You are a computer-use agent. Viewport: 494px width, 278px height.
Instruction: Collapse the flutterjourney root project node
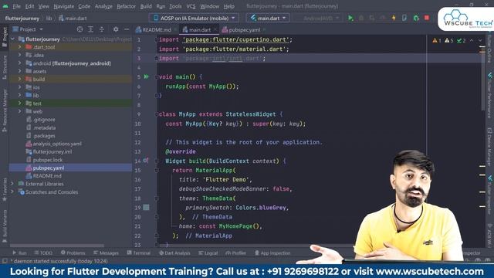coord(12,39)
